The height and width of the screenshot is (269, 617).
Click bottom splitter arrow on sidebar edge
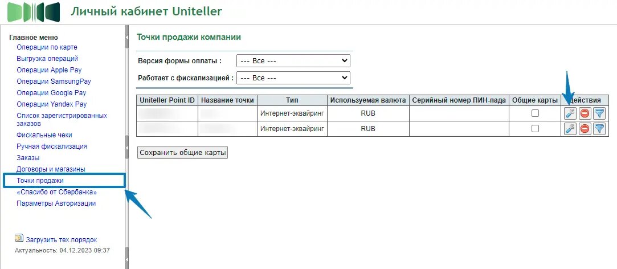point(126,259)
